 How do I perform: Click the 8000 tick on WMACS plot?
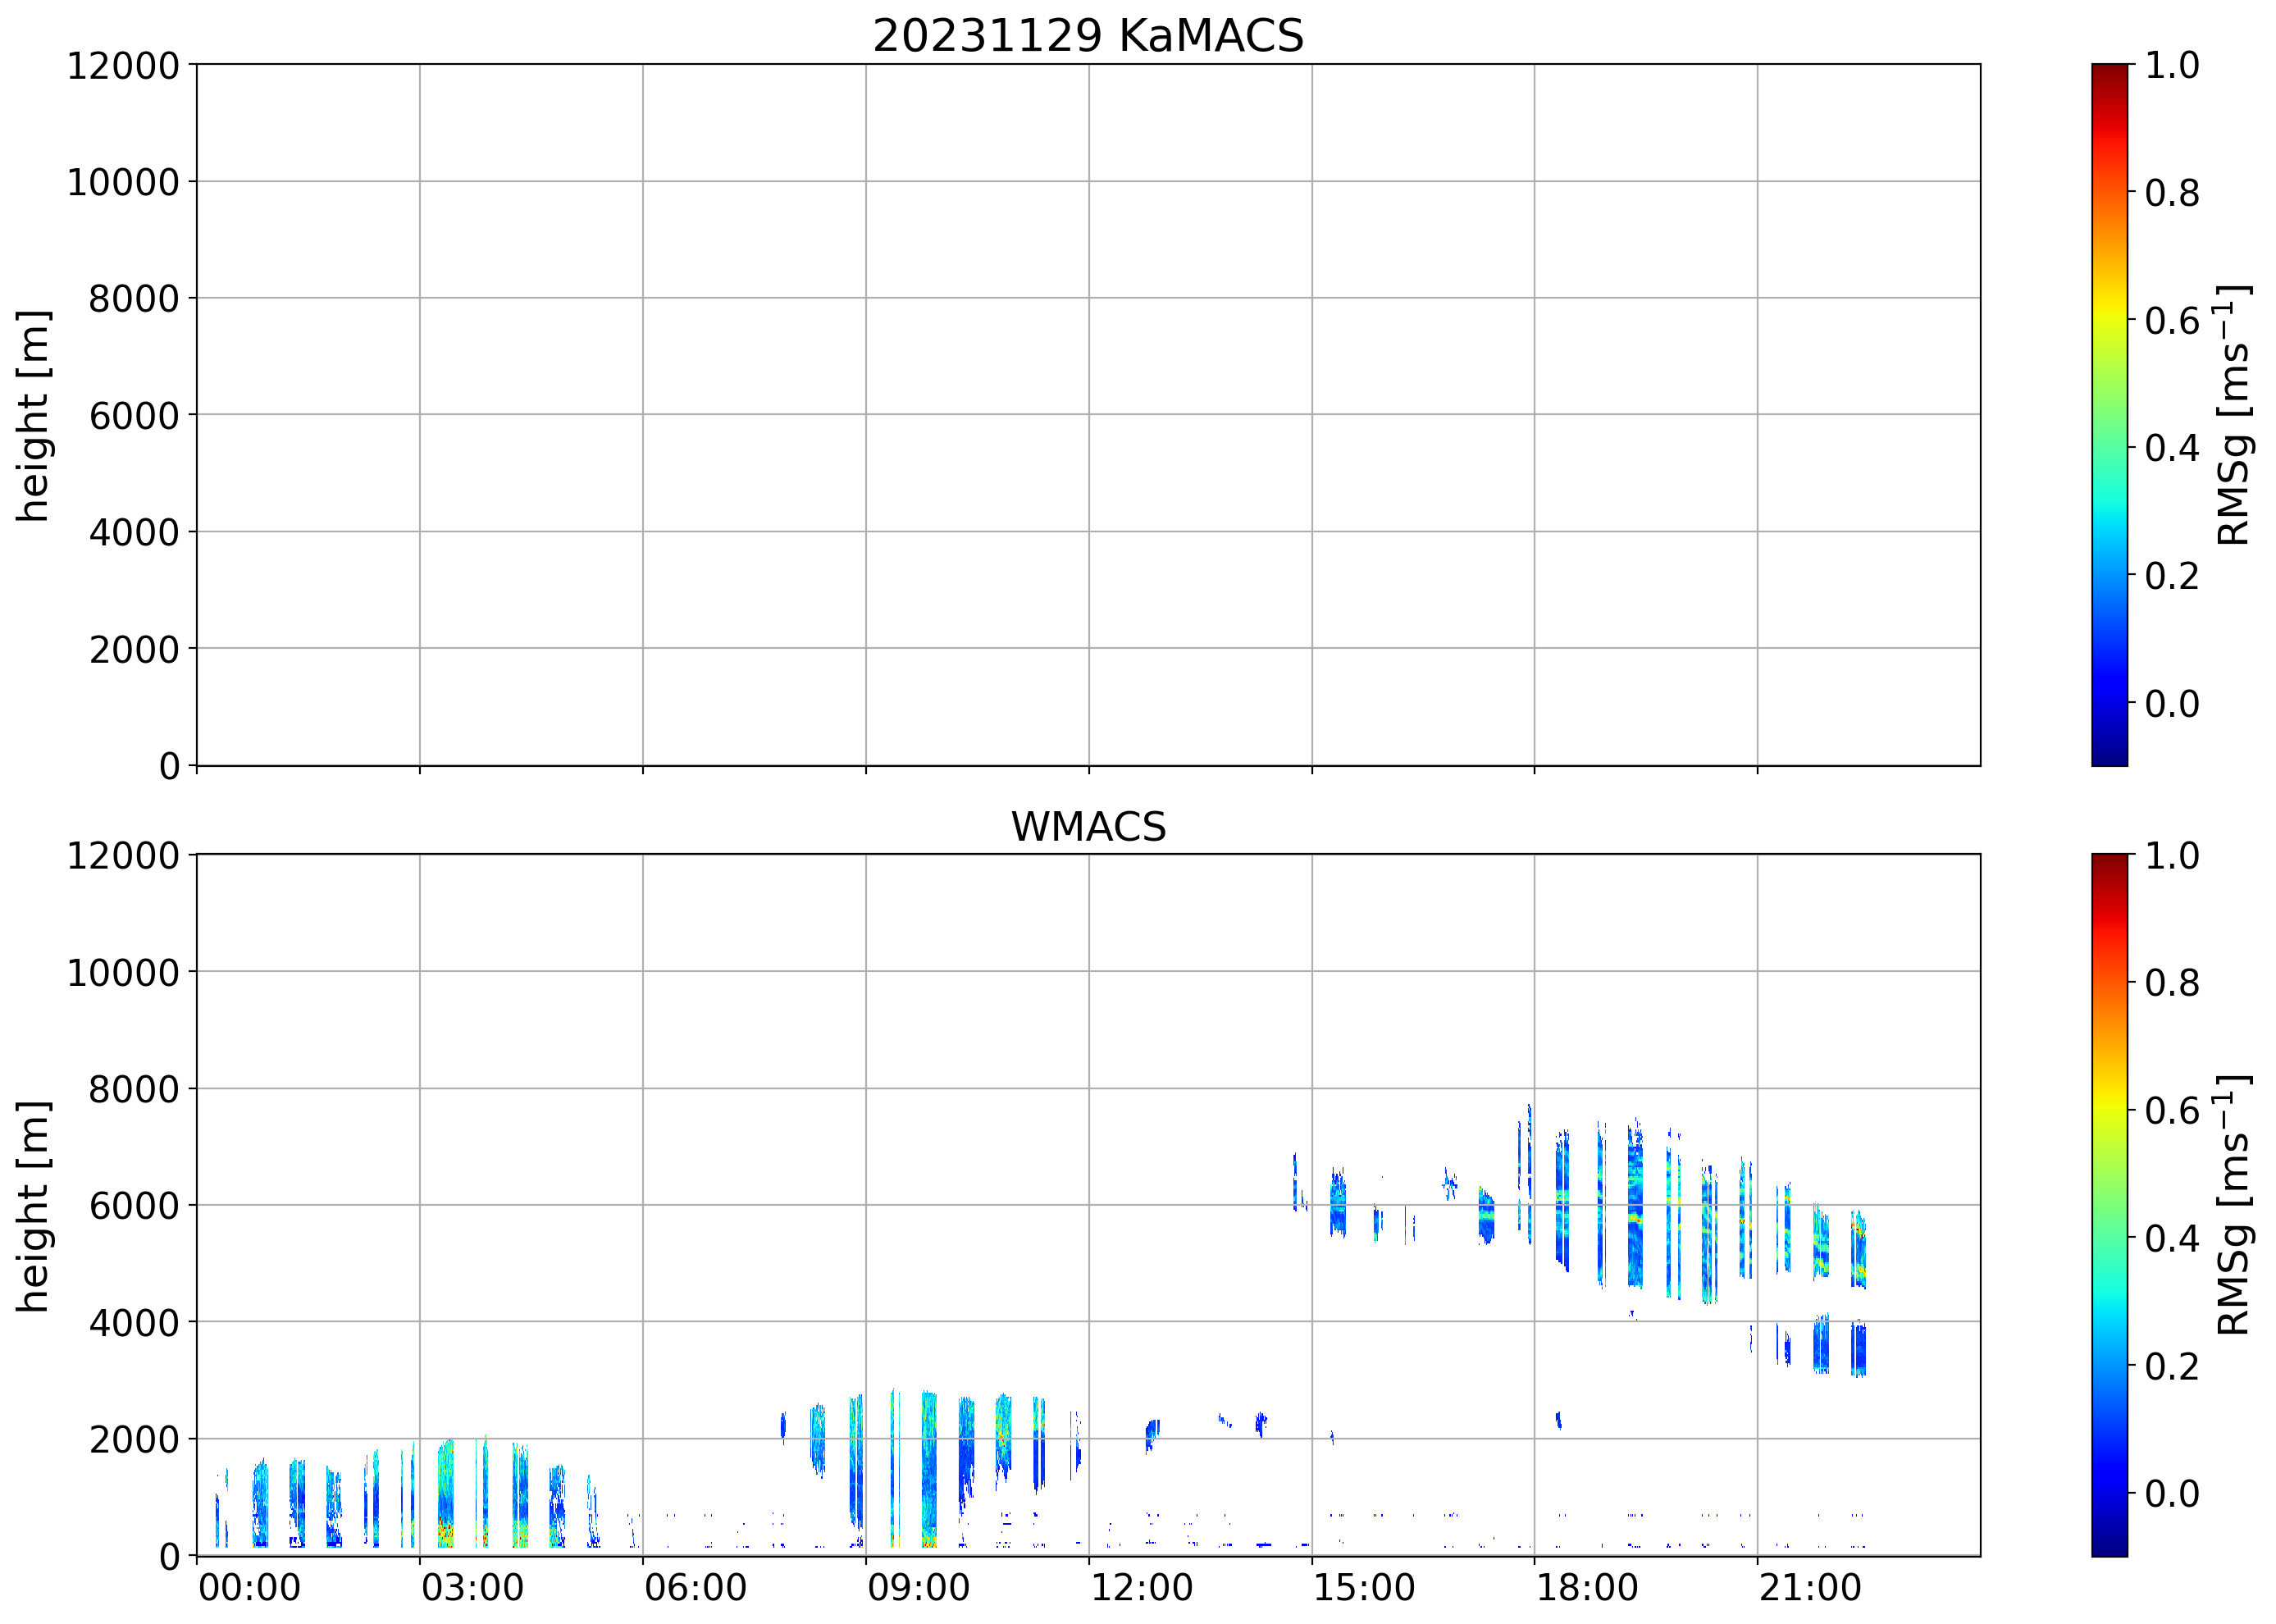133,1089
